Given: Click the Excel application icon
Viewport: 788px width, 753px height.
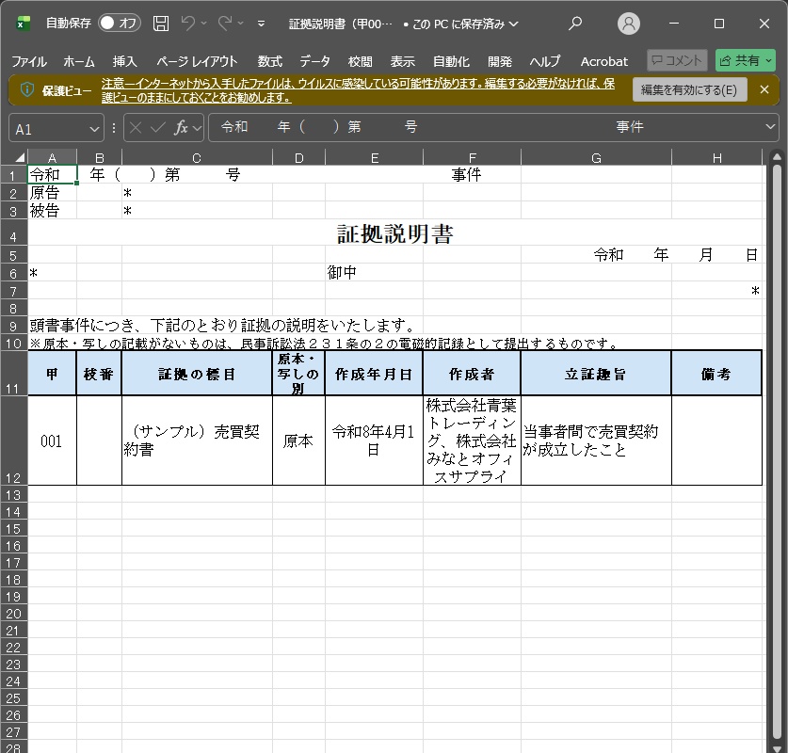Looking at the screenshot, I should 23,23.
